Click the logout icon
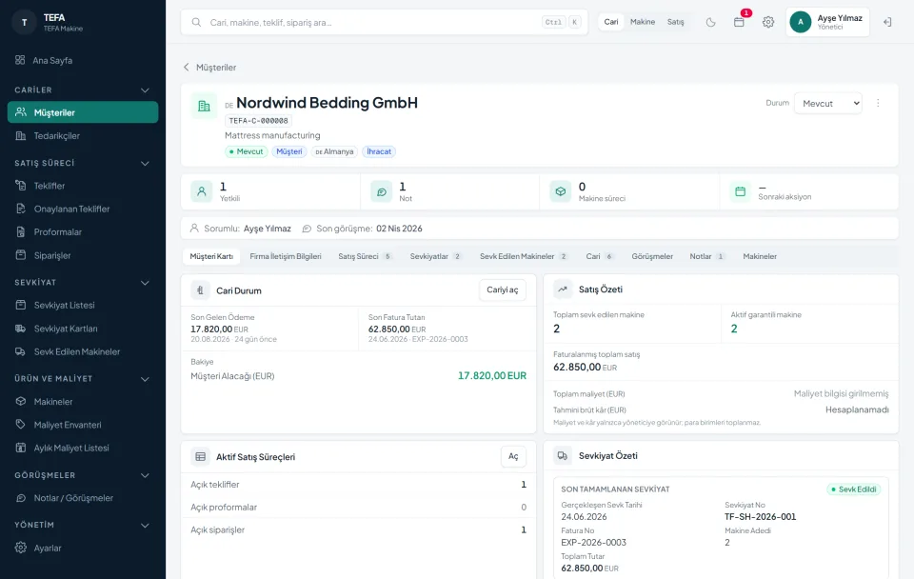The height and width of the screenshot is (579, 914). click(887, 22)
